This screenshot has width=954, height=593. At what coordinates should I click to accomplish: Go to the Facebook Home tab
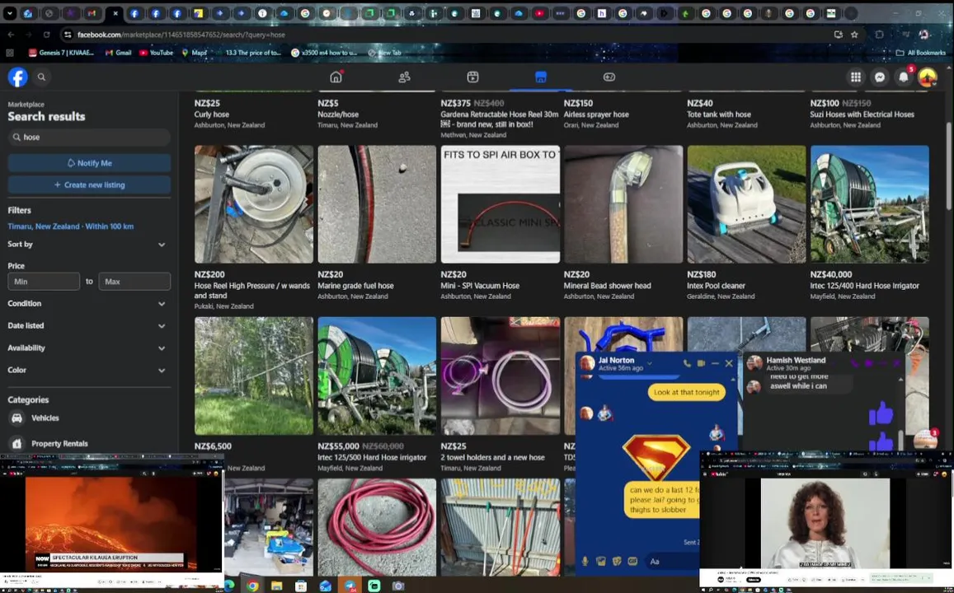point(336,77)
